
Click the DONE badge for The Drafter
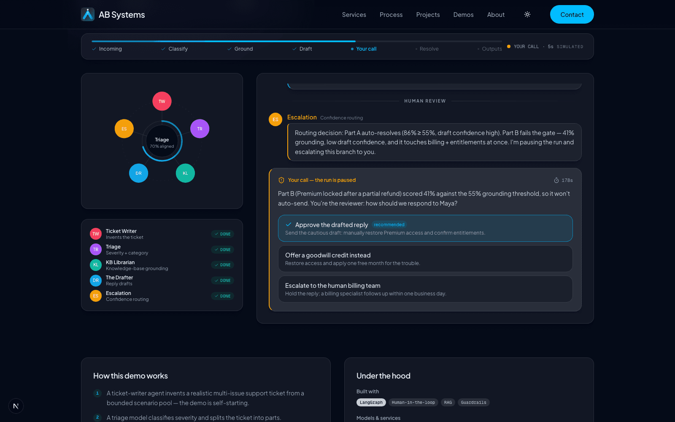click(223, 281)
